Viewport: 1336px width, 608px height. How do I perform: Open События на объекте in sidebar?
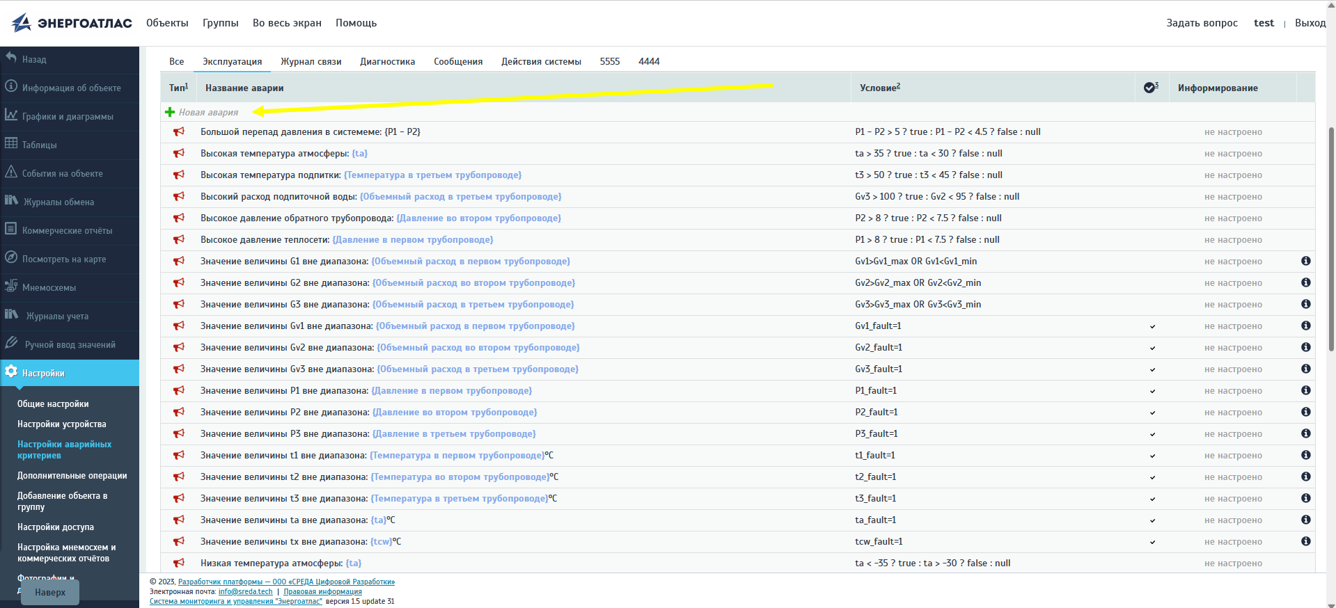[x=62, y=173]
